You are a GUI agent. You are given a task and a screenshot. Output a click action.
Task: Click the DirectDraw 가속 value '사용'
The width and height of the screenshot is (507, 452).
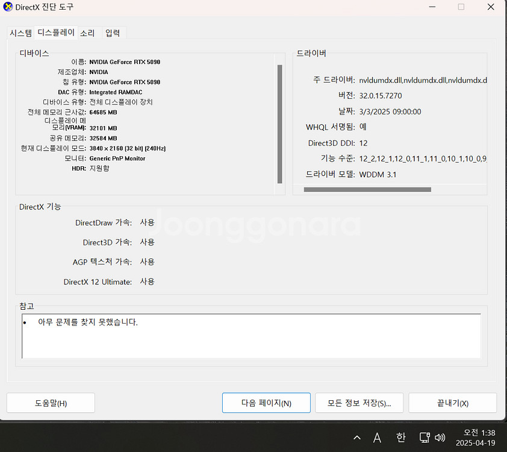click(x=148, y=222)
